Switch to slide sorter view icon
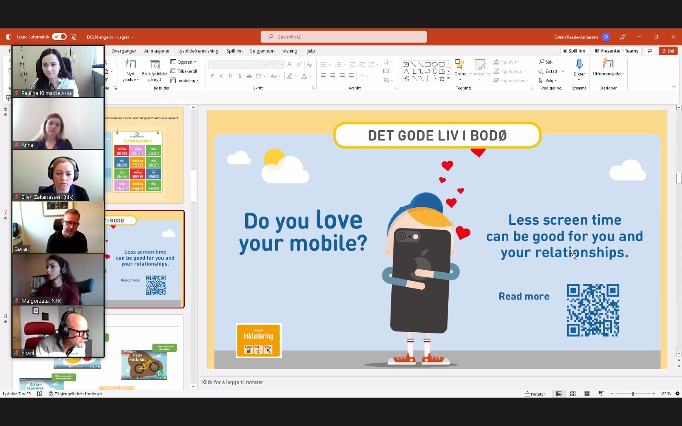The width and height of the screenshot is (682, 426). click(573, 394)
